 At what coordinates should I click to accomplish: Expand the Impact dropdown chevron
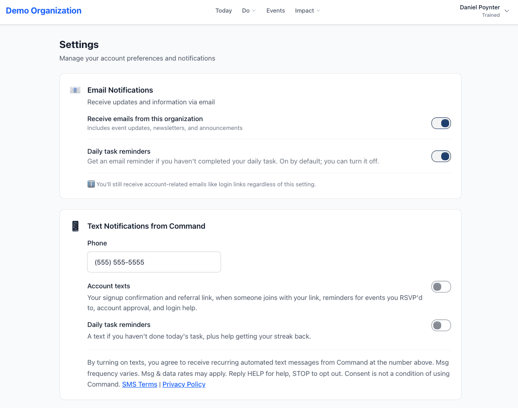[x=318, y=11]
